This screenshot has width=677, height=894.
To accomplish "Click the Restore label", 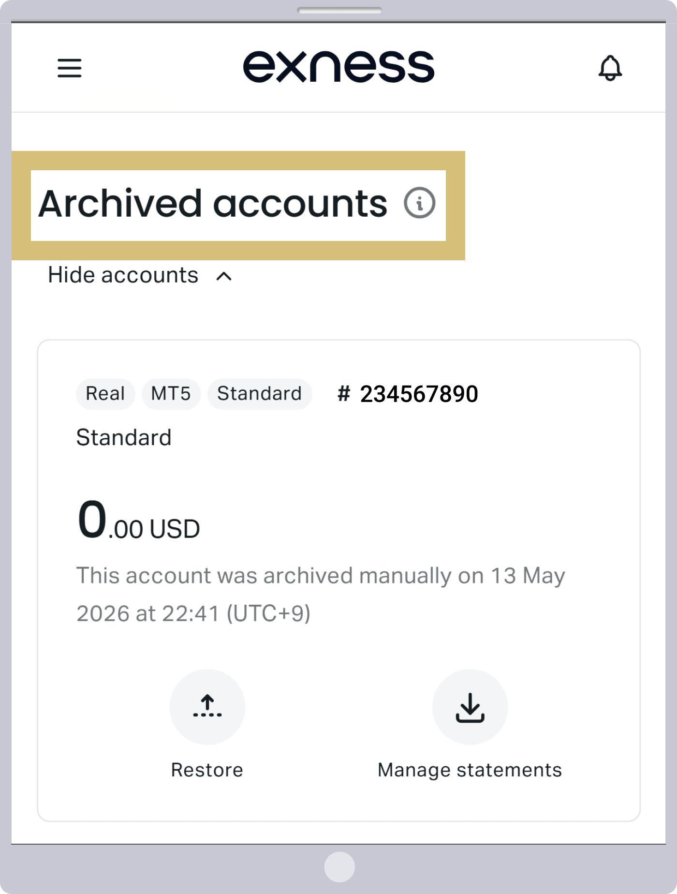I will tap(207, 770).
